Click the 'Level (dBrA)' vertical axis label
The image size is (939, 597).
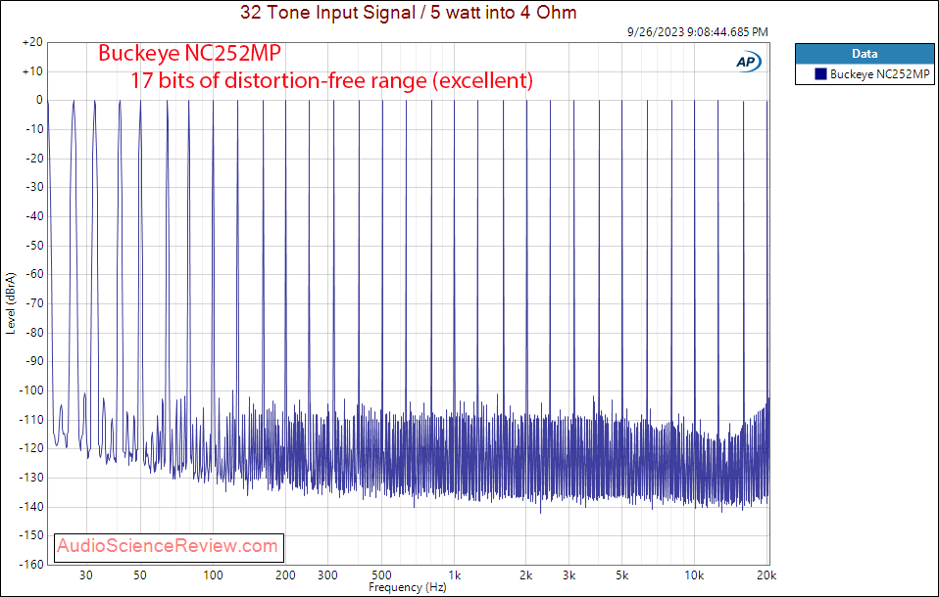tap(10, 303)
